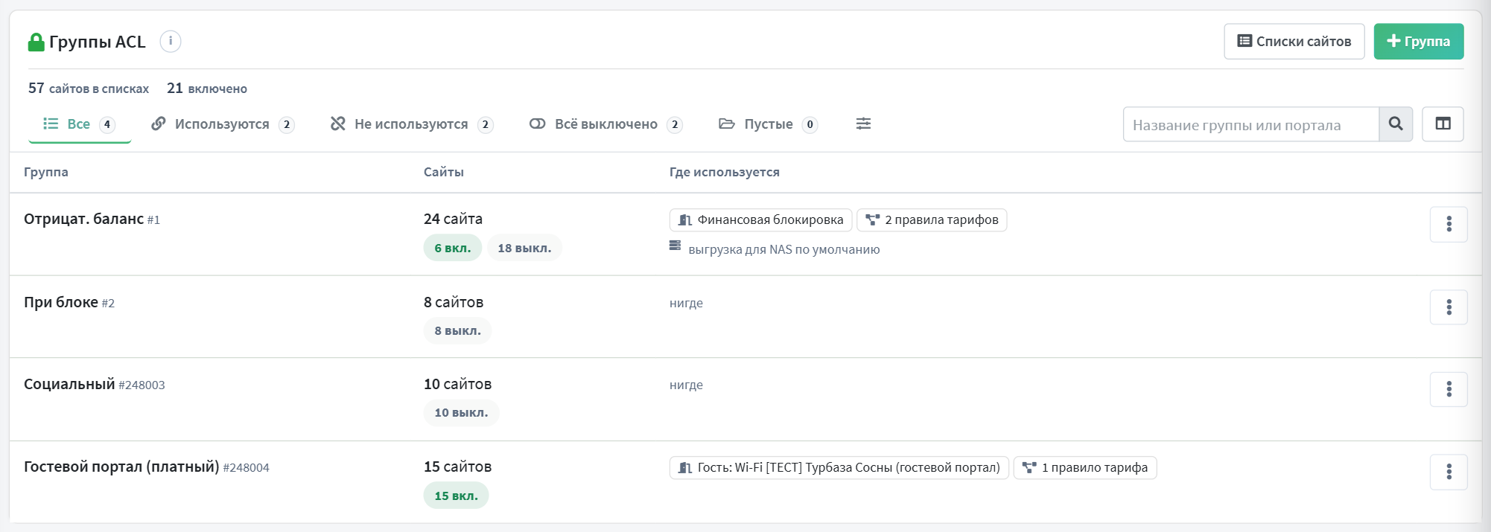
Task: Switch to the Используются tab
Action: click(x=223, y=124)
